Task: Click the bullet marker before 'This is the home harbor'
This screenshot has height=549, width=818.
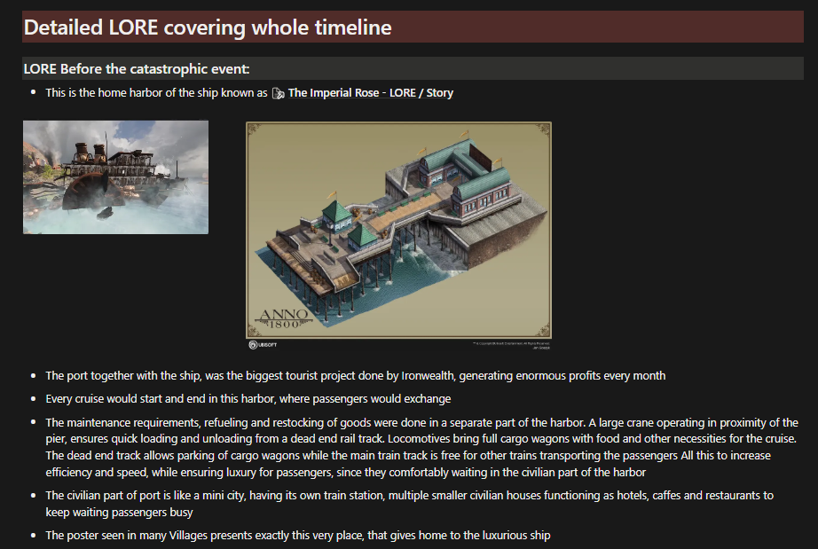Action: 33,93
